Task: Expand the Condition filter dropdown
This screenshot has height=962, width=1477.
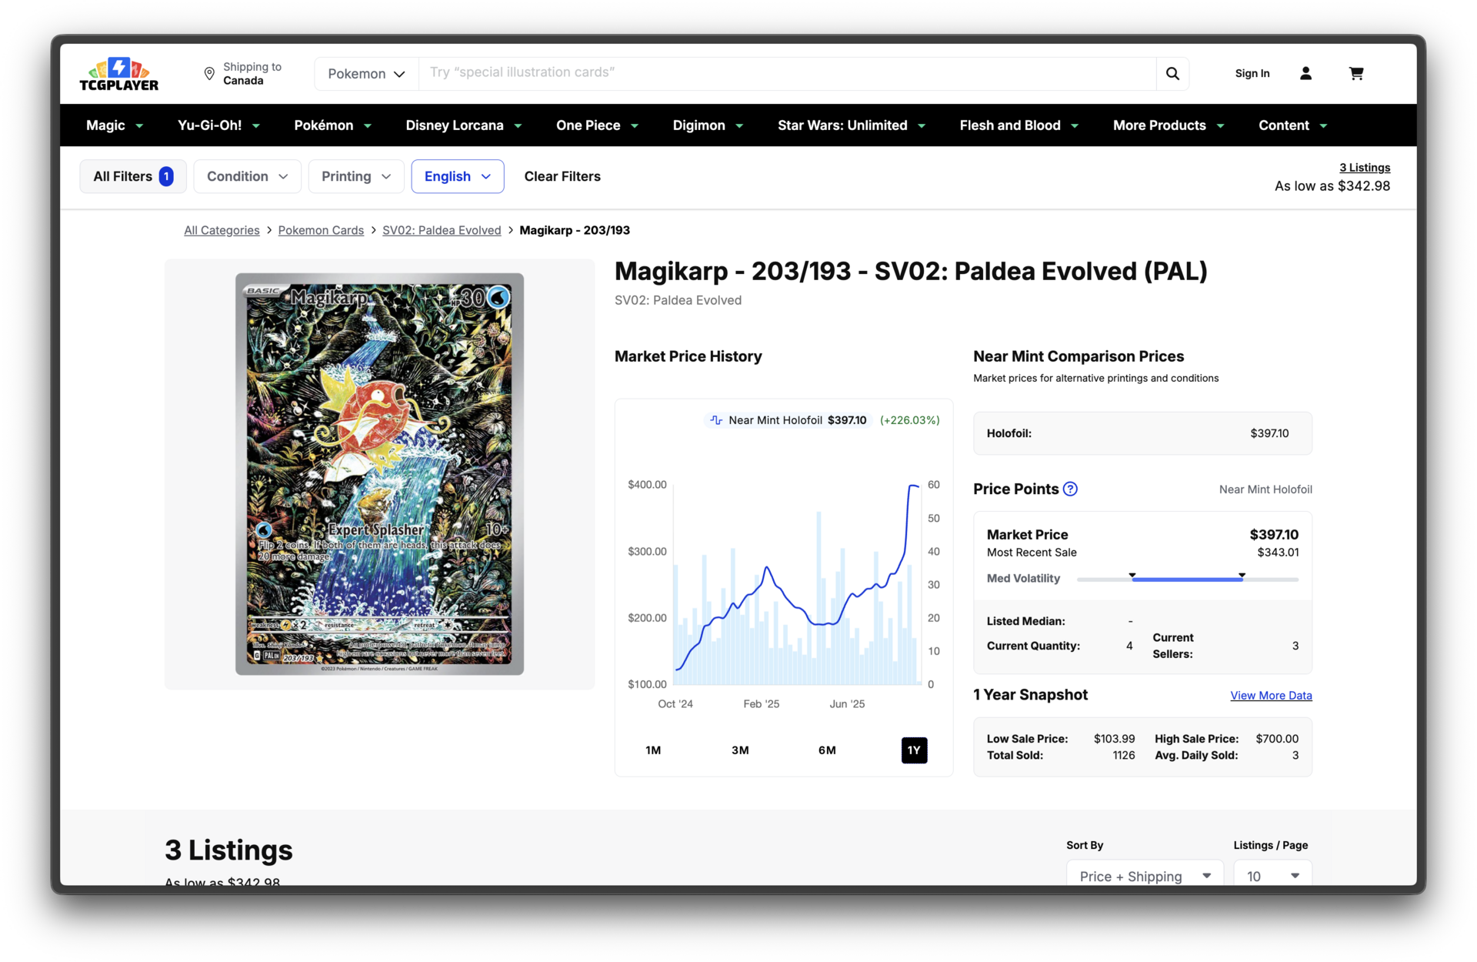Action: tap(247, 176)
